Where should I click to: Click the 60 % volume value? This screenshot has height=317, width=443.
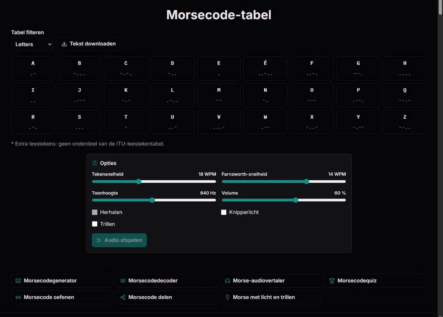pos(340,193)
